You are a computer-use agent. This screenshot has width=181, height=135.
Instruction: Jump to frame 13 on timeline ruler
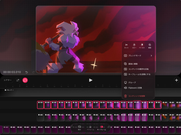click(47, 86)
